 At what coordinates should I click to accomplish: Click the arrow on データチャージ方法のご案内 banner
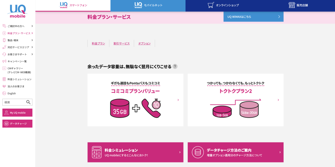(280, 152)
